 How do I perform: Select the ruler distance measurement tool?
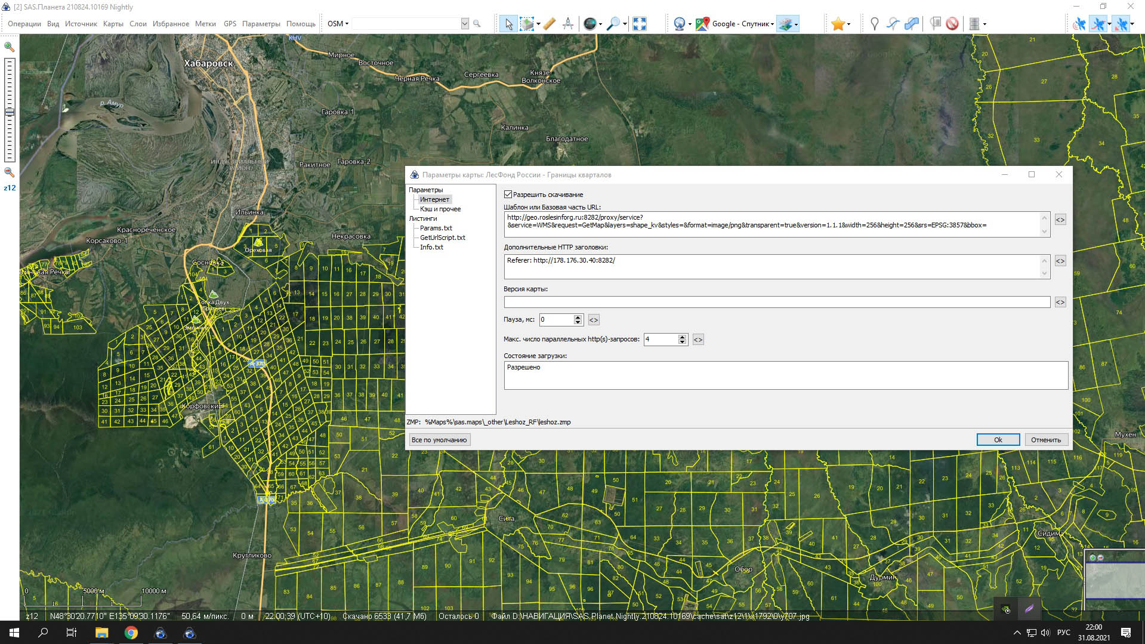(550, 24)
